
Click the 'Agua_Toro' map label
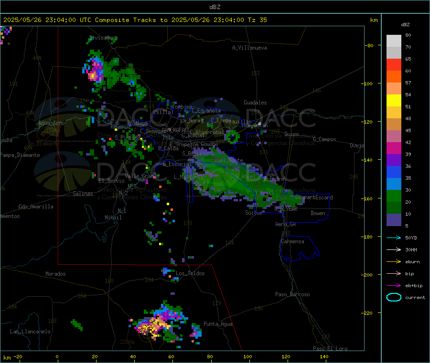click(x=51, y=123)
